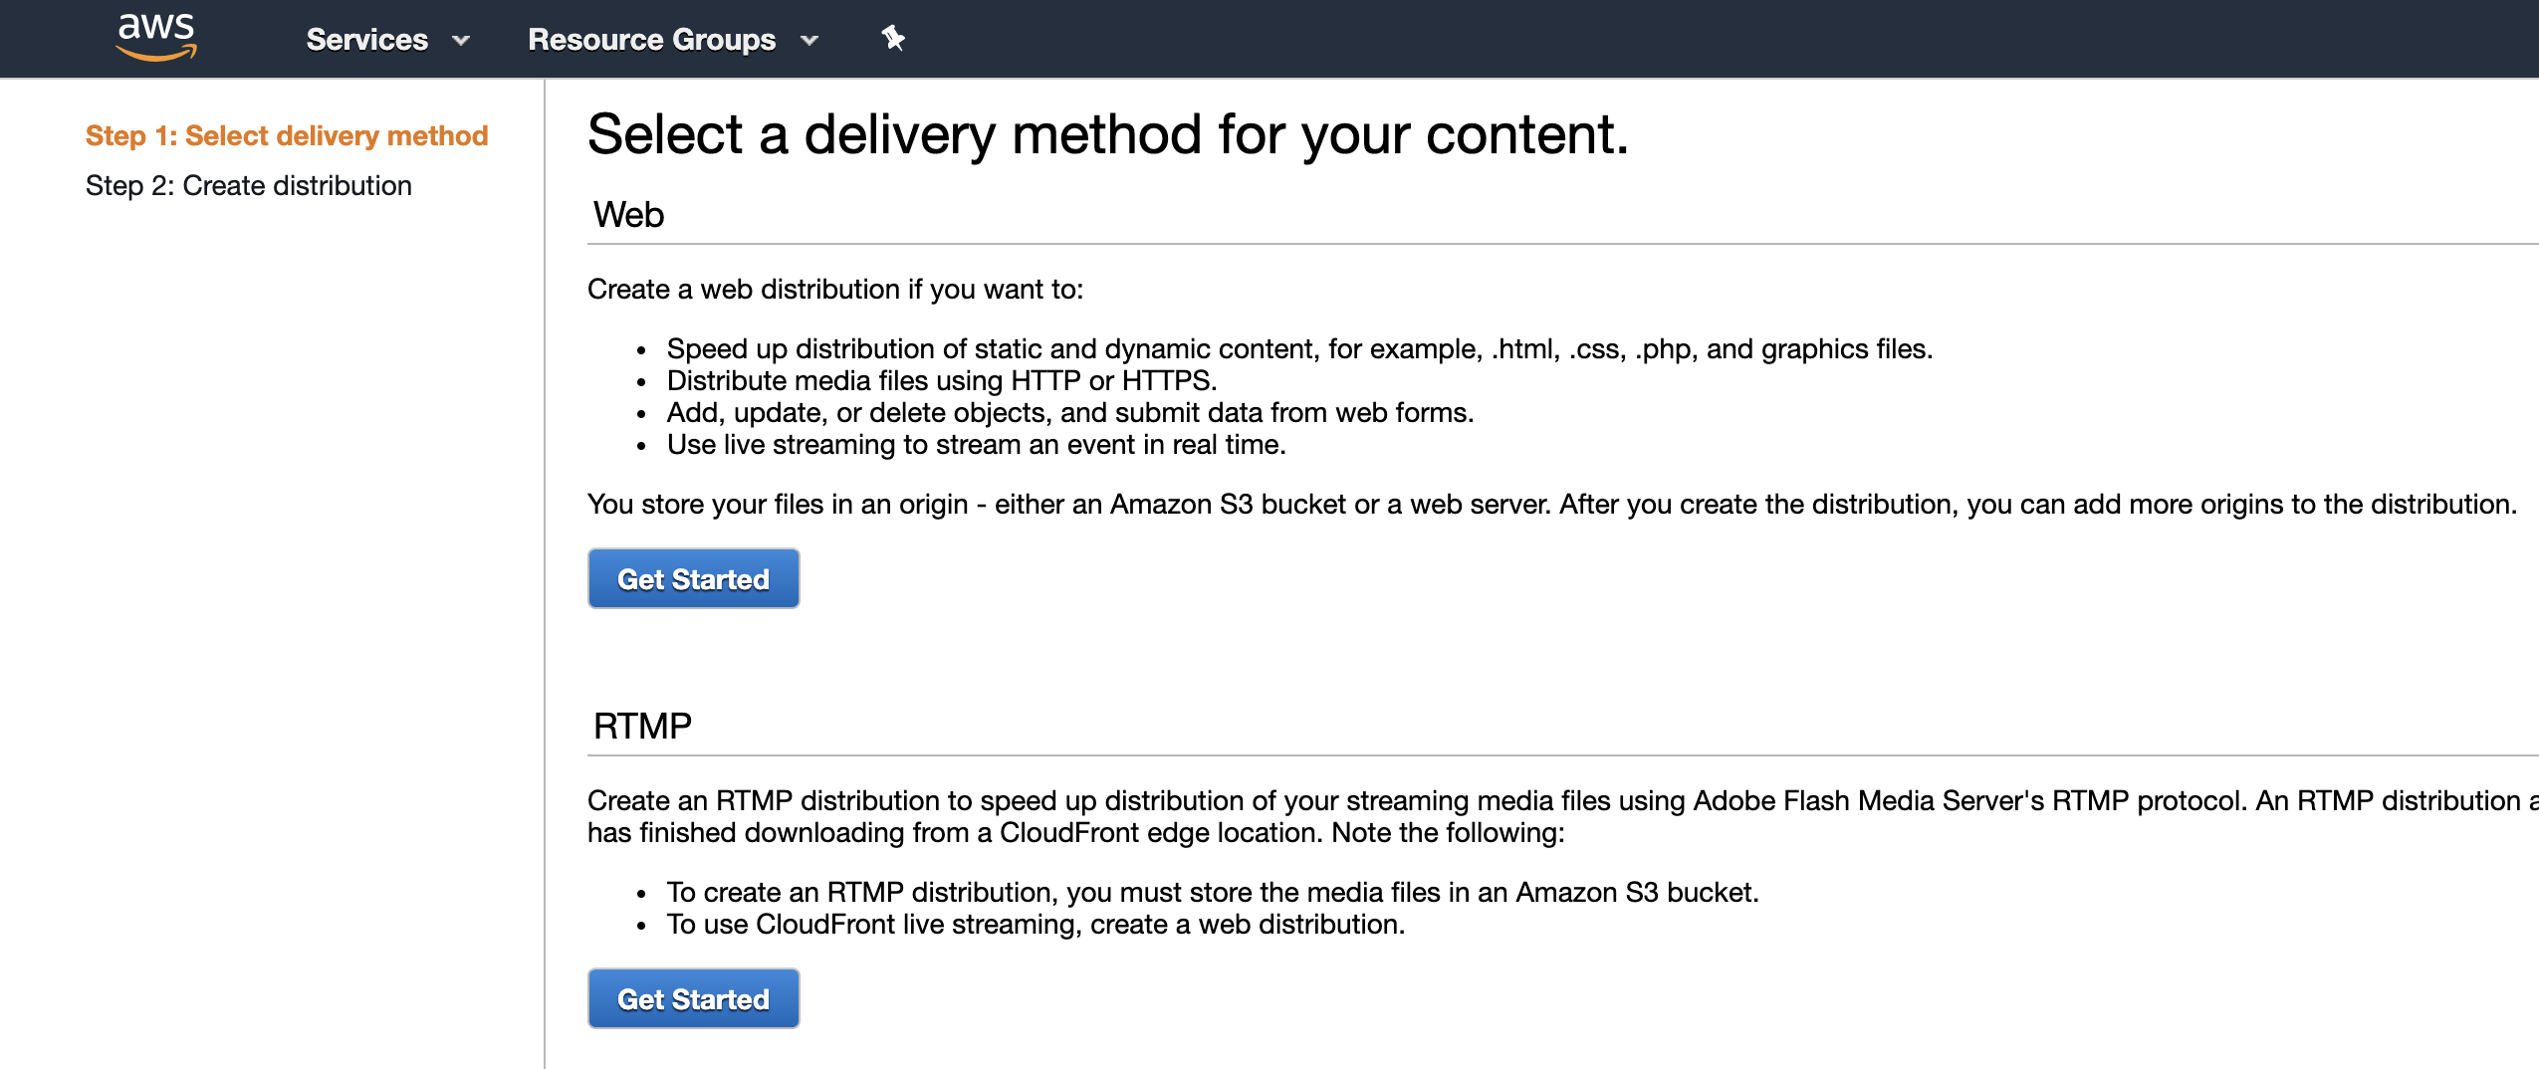Return to the console home via the aws icon
The image size is (2539, 1069).
point(157,38)
